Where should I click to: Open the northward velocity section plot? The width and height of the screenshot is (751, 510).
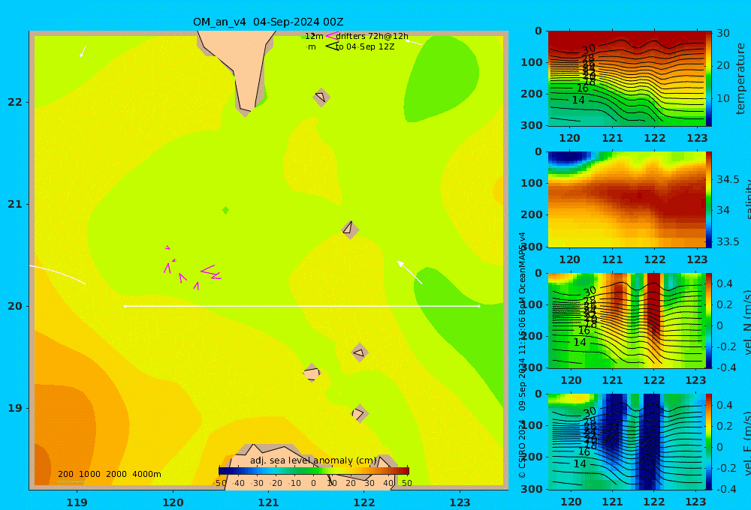click(x=626, y=320)
